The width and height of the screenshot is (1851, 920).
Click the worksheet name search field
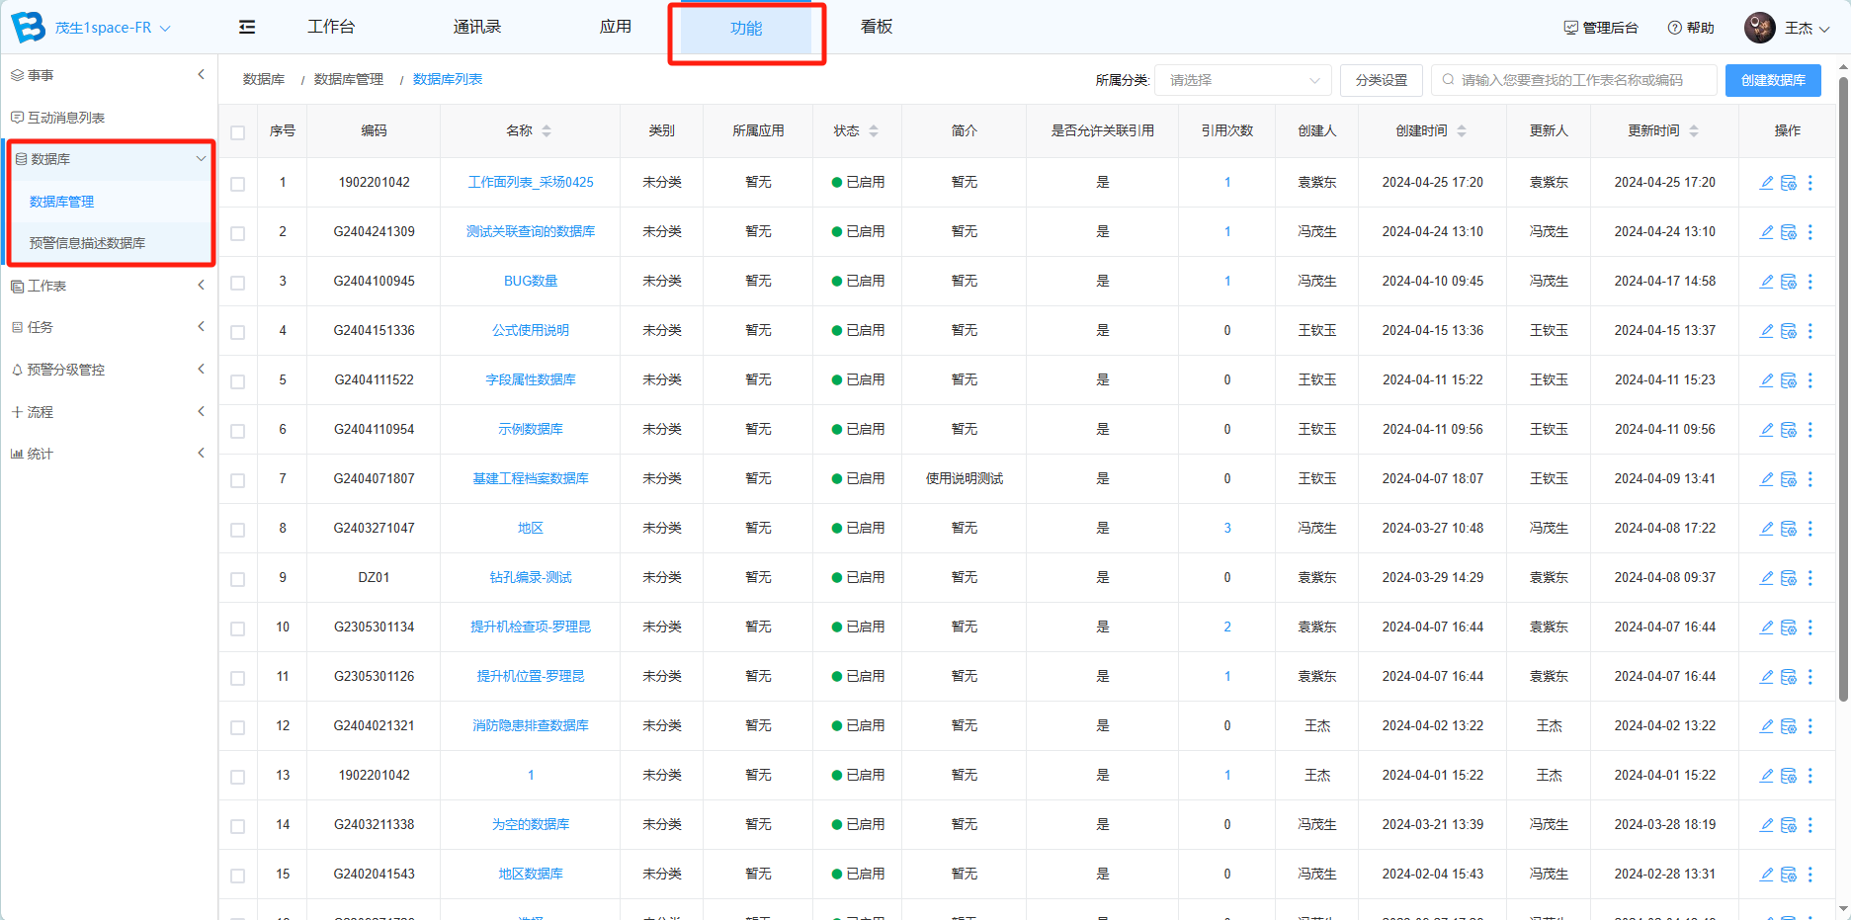pos(1575,80)
